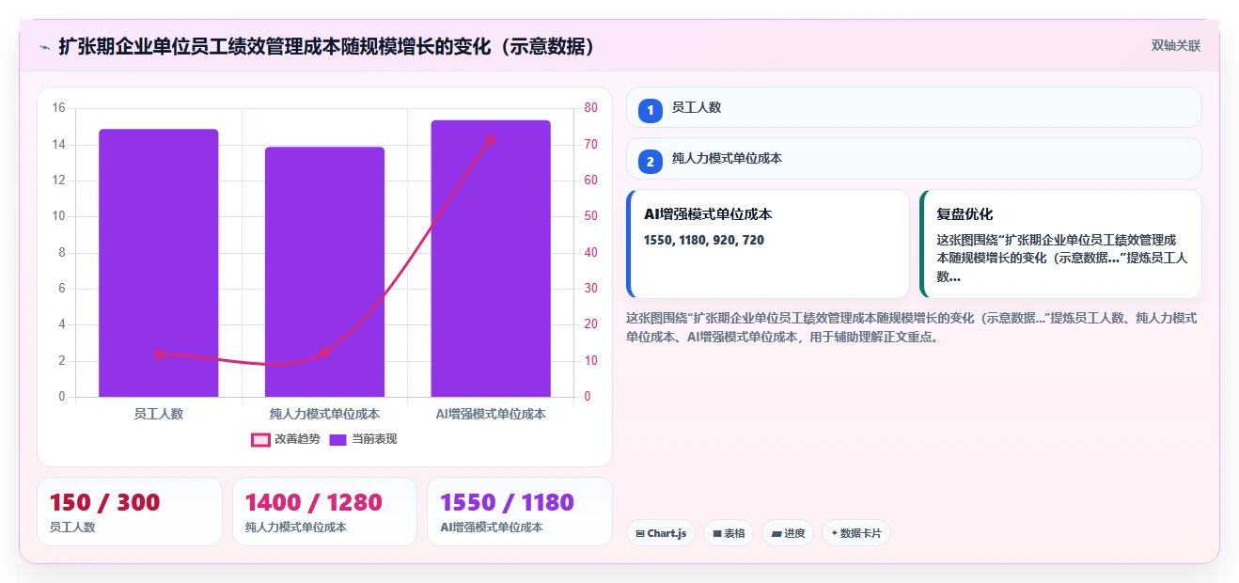This screenshot has height=583, width=1239.
Task: Click the AI增强模式单位成本 purple bar
Action: click(x=491, y=259)
